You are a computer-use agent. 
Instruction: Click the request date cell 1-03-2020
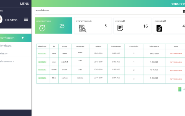[154, 62]
